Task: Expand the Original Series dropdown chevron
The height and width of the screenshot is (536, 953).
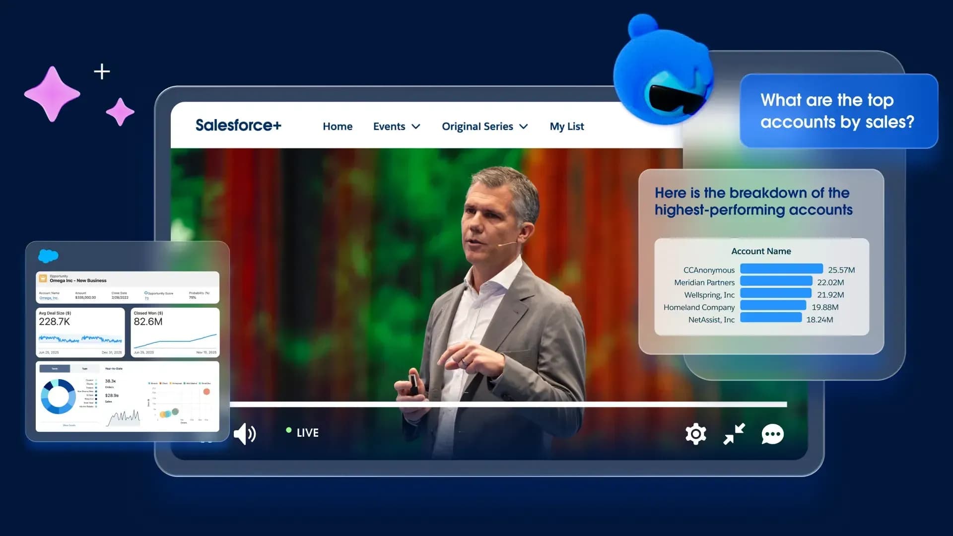Action: pos(523,127)
